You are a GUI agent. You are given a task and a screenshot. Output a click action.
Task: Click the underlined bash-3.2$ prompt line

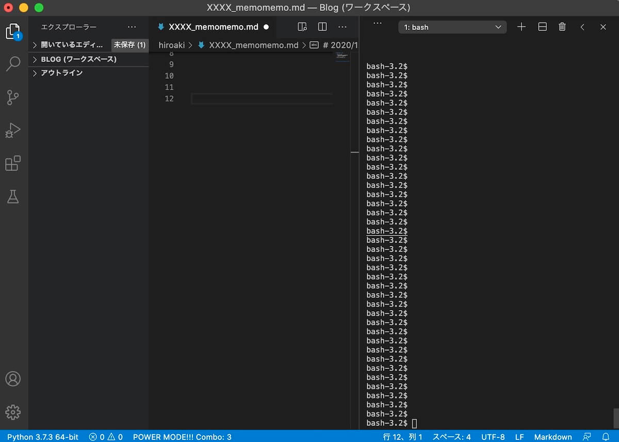pos(387,231)
